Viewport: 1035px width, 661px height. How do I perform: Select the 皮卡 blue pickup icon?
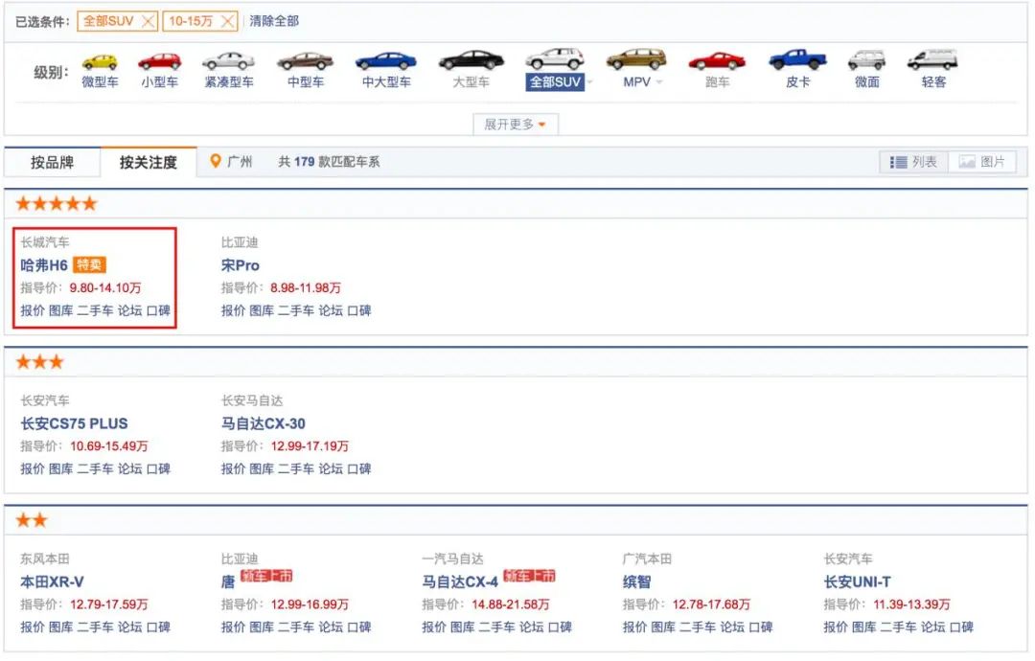point(797,59)
